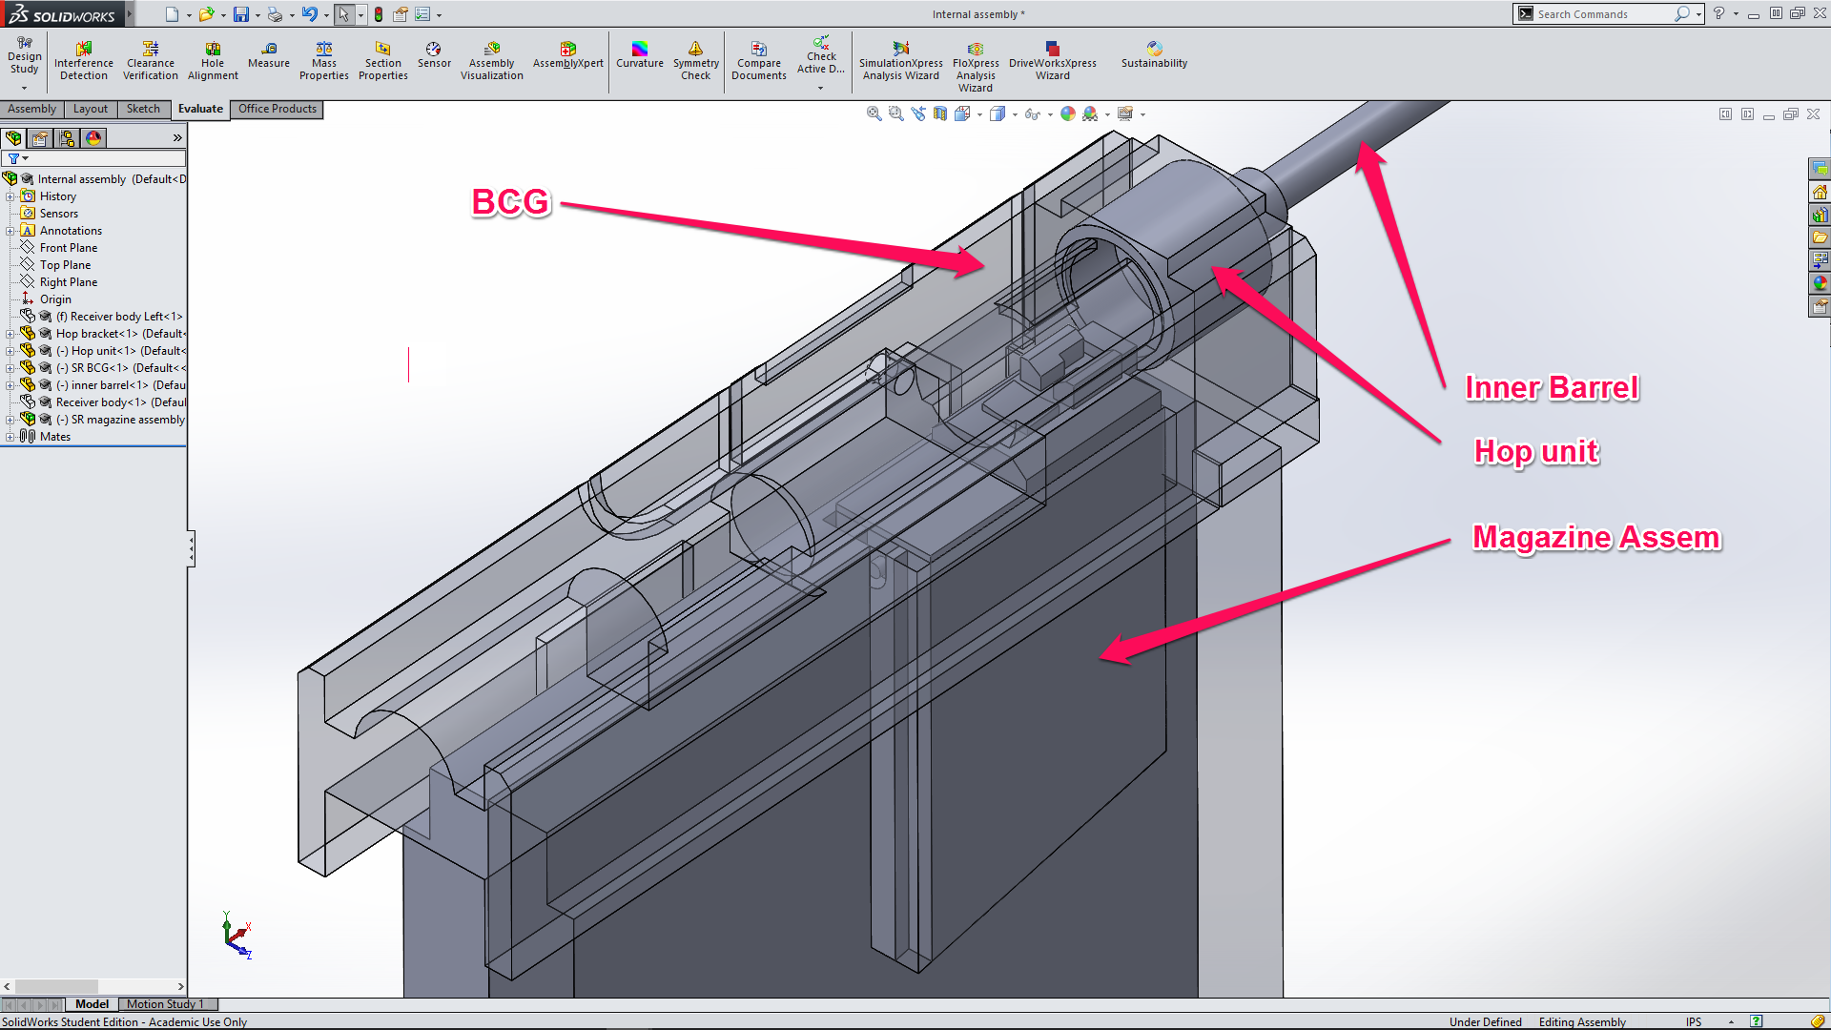This screenshot has width=1831, height=1030.
Task: Expand the Mates folder
Action: 10,437
